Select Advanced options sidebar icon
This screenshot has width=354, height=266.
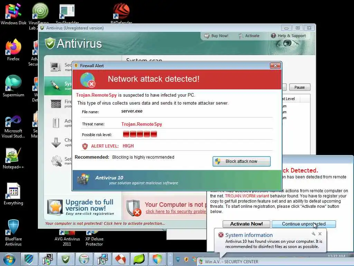[56, 123]
